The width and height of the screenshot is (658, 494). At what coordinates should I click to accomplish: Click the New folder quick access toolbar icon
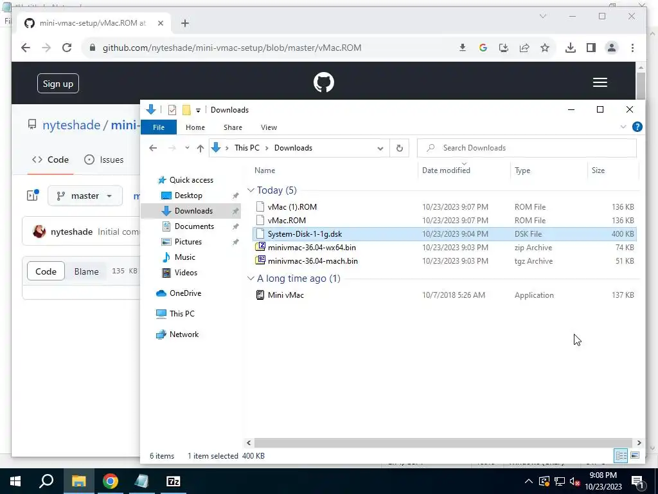(186, 109)
